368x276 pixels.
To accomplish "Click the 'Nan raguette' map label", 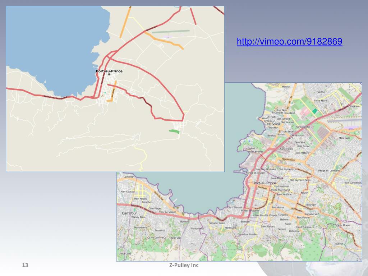I will pyautogui.click(x=303, y=127).
